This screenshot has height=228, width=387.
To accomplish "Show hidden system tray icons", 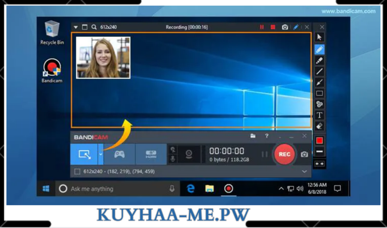I will tap(281, 189).
